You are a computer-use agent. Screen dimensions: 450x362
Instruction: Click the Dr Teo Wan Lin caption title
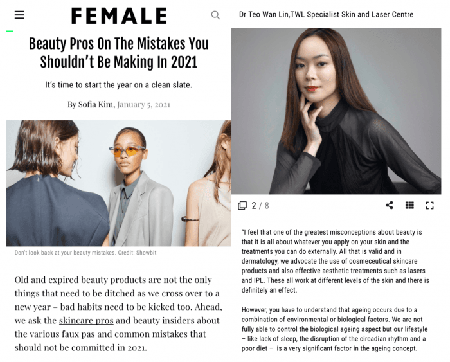click(x=327, y=14)
